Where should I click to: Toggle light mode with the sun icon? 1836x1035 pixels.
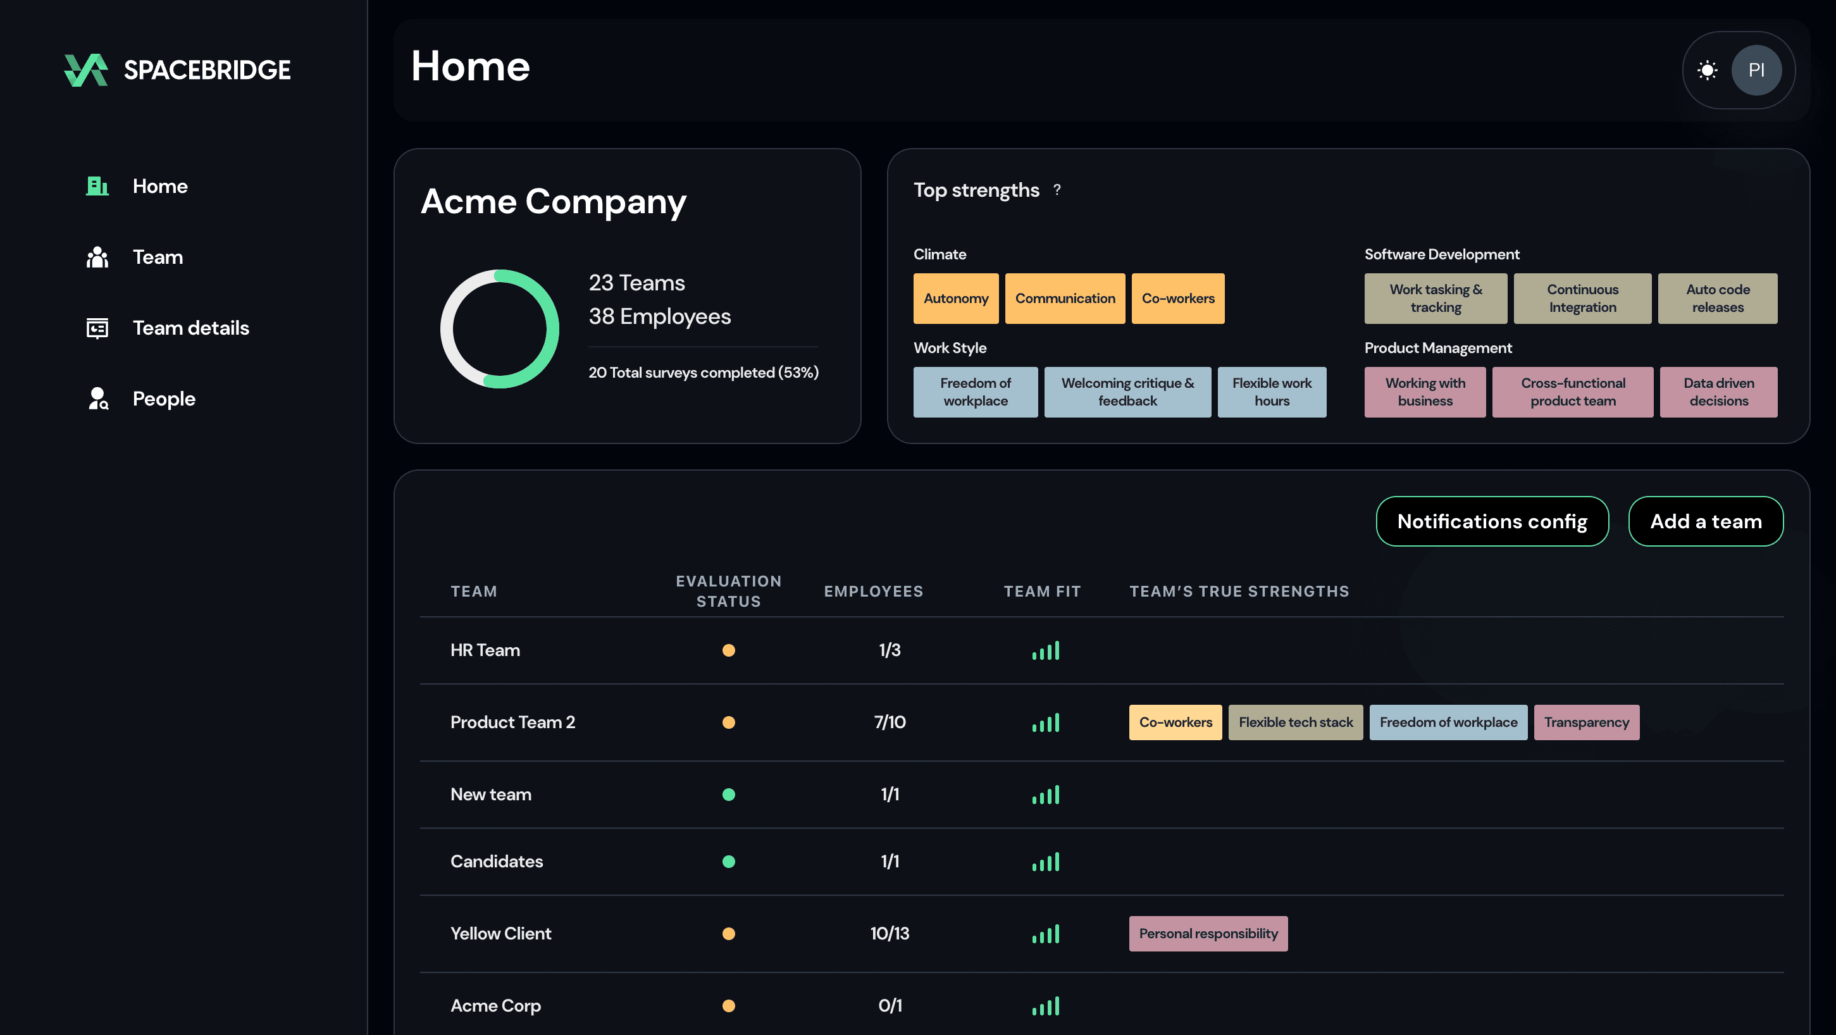[1707, 70]
